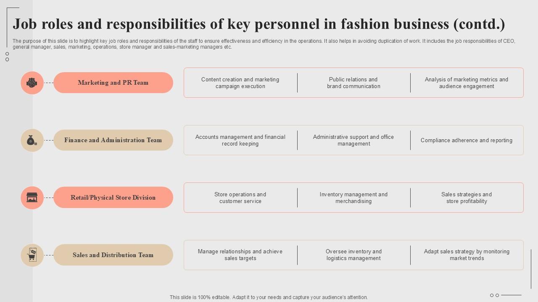Select the storefront Retail Division icon

coord(32,198)
